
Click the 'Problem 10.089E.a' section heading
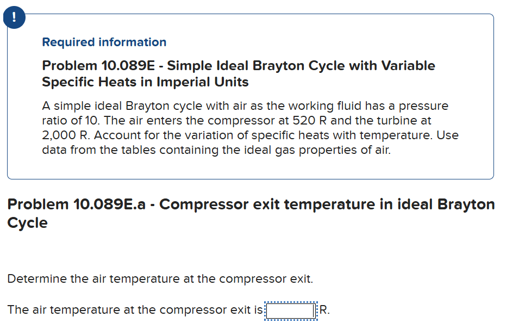76,204
